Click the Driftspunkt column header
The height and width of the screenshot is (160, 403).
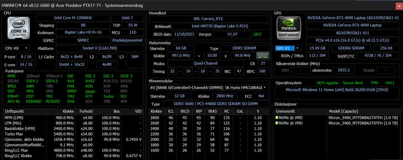[x=25, y=111]
